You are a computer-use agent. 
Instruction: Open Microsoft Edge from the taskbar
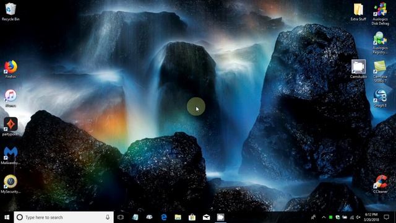(x=163, y=217)
